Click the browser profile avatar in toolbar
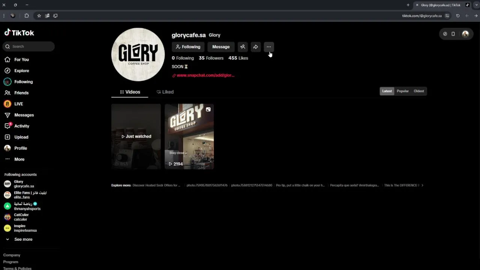 13,16
